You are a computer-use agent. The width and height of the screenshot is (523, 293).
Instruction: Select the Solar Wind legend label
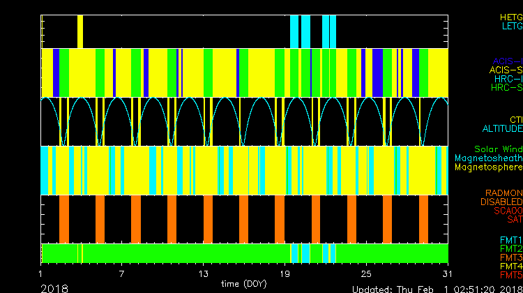pos(498,149)
